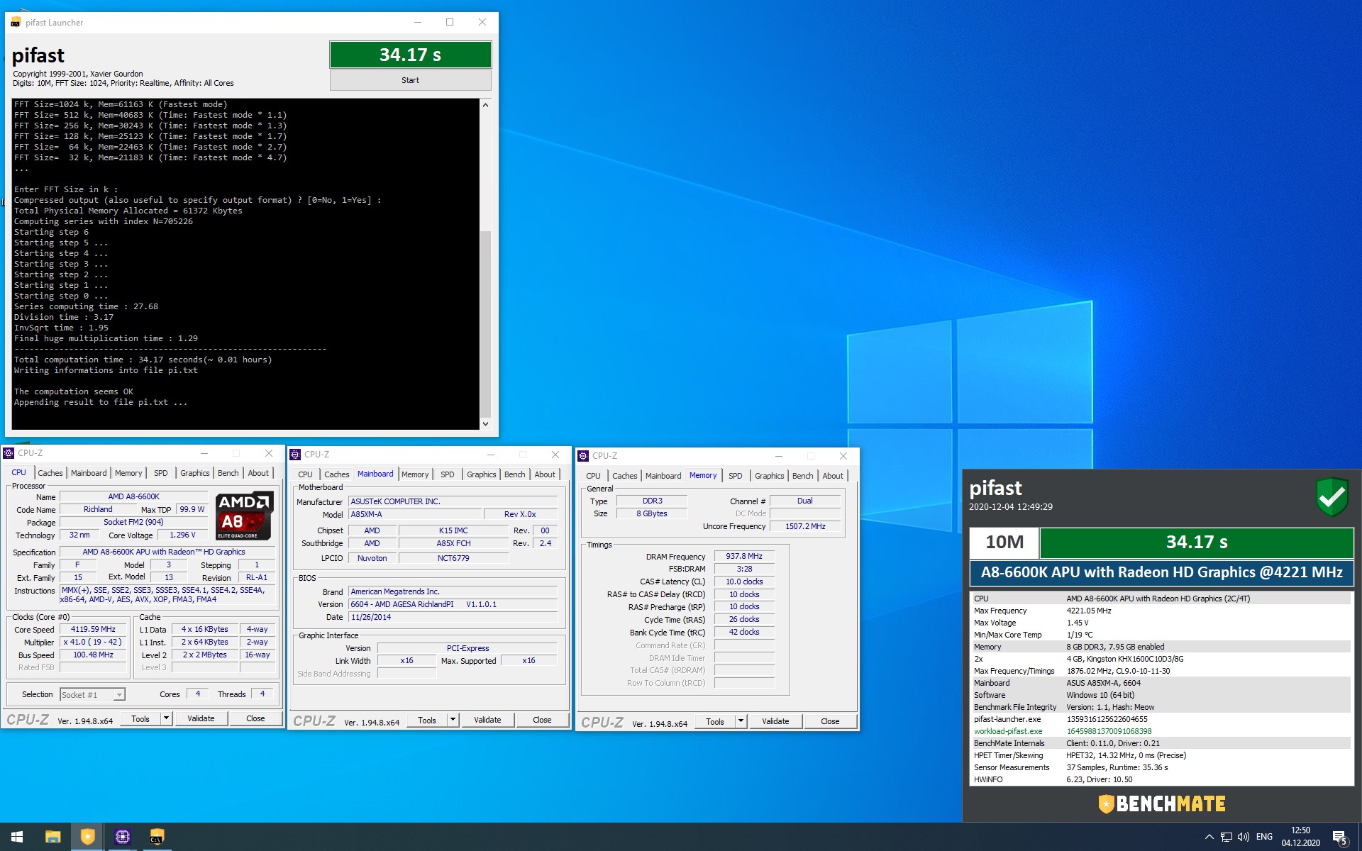
Task: Select CPU tab in the Mainboard window
Action: click(x=305, y=474)
